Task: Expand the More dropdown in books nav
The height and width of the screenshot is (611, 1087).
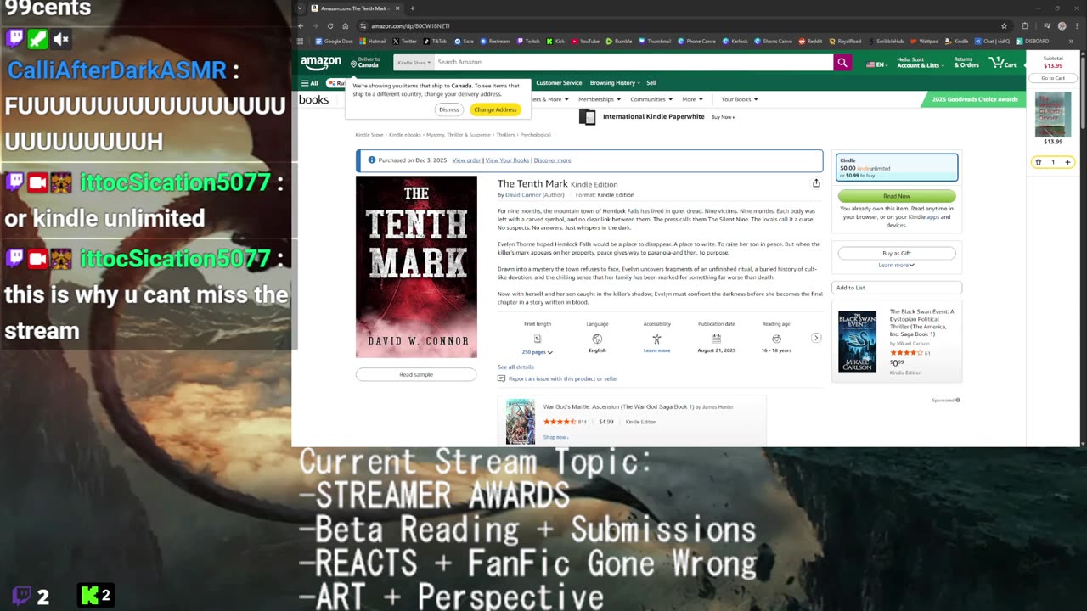Action: [692, 99]
